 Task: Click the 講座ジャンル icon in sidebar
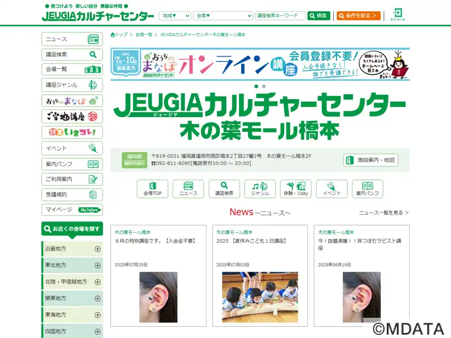(x=92, y=85)
